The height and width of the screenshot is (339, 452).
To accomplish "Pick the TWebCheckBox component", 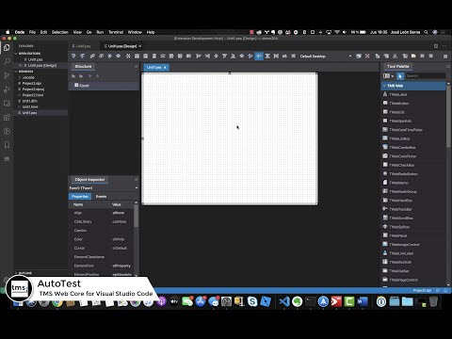I will (x=413, y=165).
